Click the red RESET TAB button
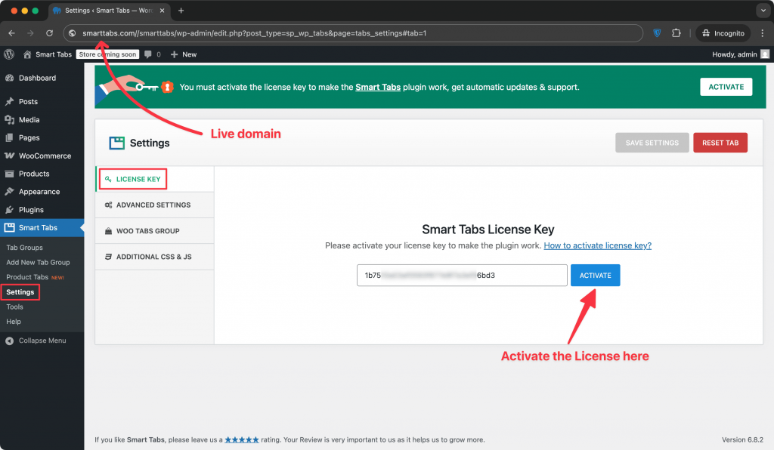774x450 pixels. (720, 143)
